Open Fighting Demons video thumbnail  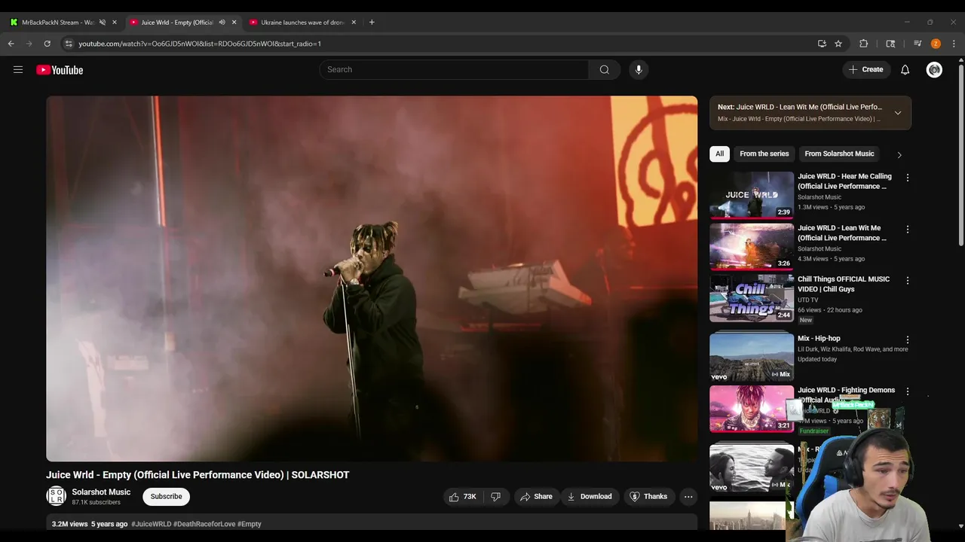[752, 409]
